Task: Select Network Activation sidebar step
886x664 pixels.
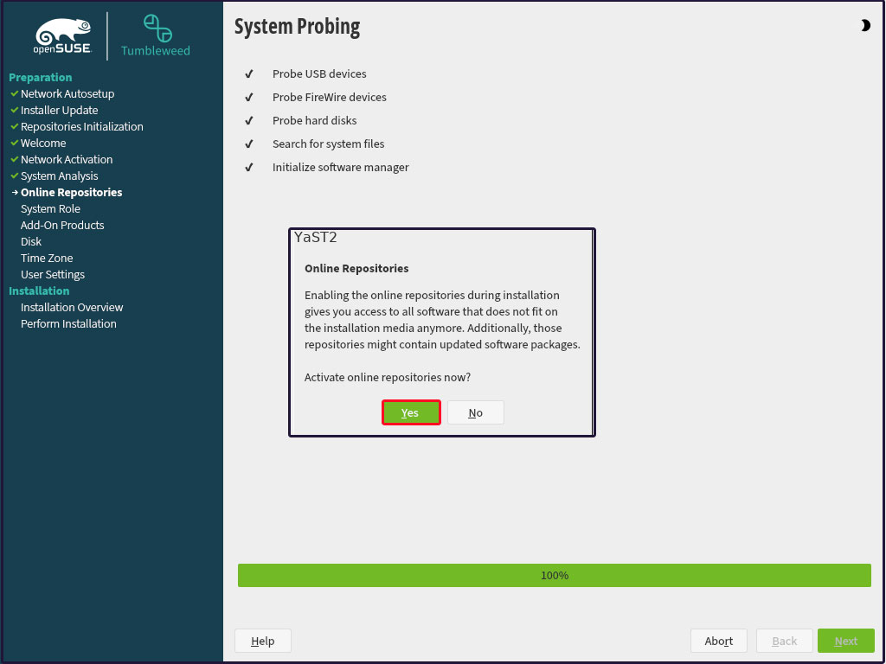Action: (67, 159)
